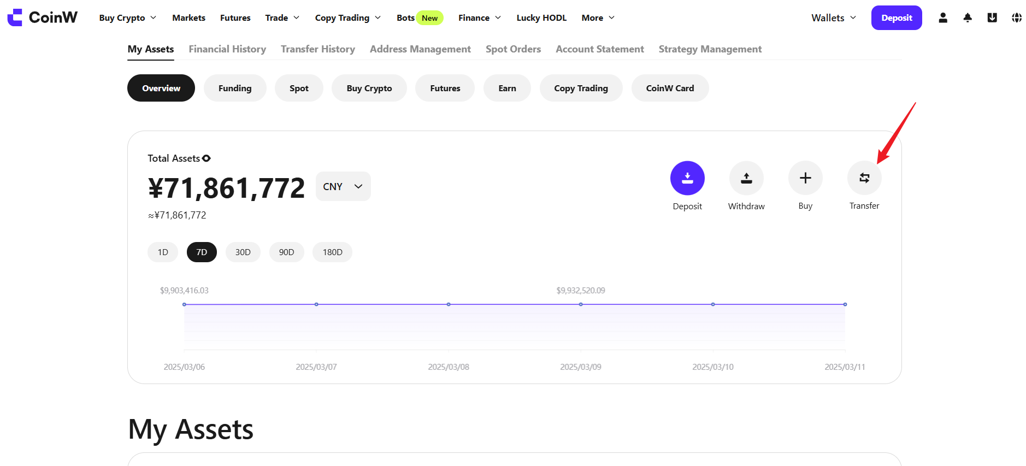The image size is (1026, 466).
Task: Open the CNY currency dropdown
Action: [x=343, y=186]
